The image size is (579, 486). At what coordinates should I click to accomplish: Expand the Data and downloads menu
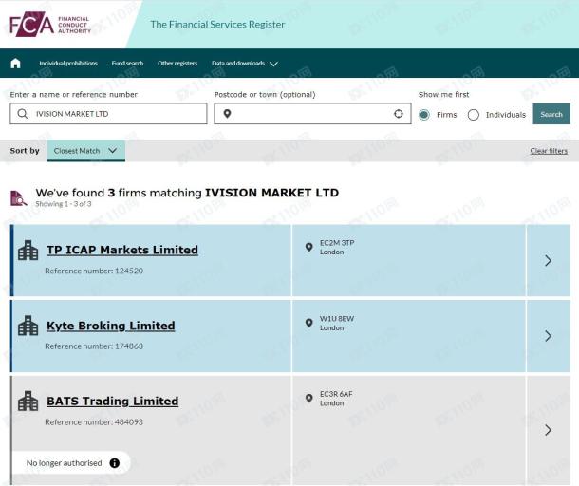245,64
